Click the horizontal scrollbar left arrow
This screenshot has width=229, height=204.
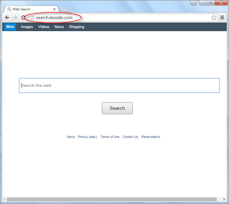pos(4,199)
